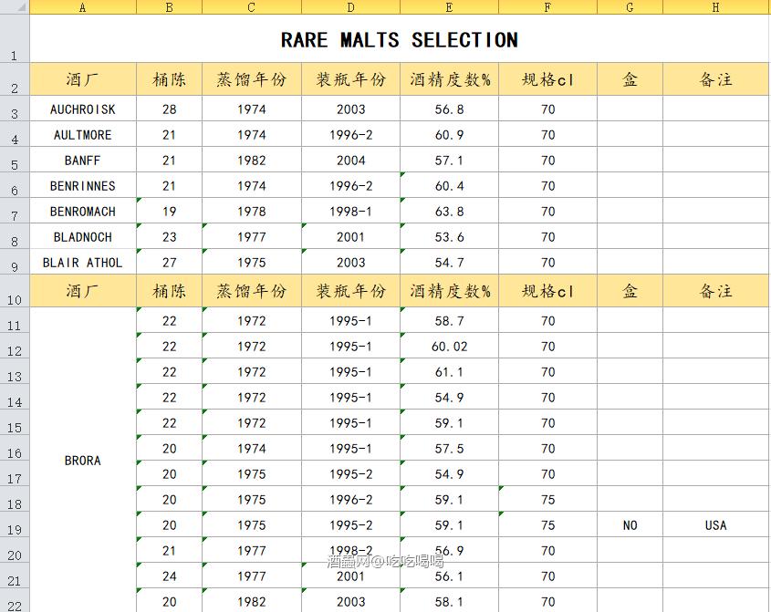Viewport: 771px width, 612px height.
Task: Select column header H
Action: click(x=714, y=7)
